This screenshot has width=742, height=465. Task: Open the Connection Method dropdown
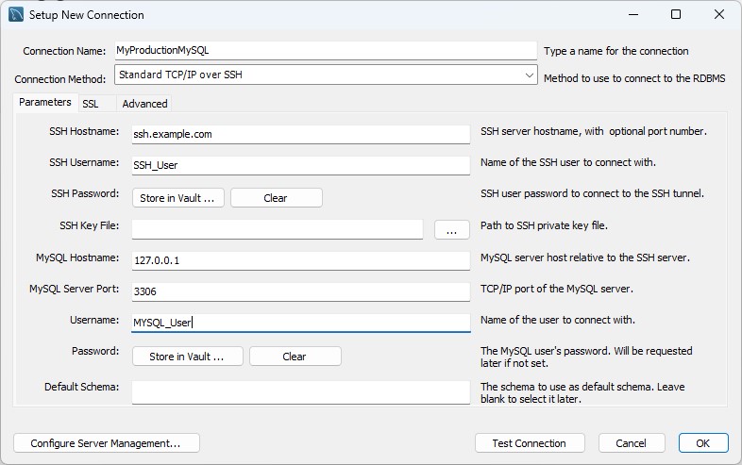pyautogui.click(x=325, y=75)
